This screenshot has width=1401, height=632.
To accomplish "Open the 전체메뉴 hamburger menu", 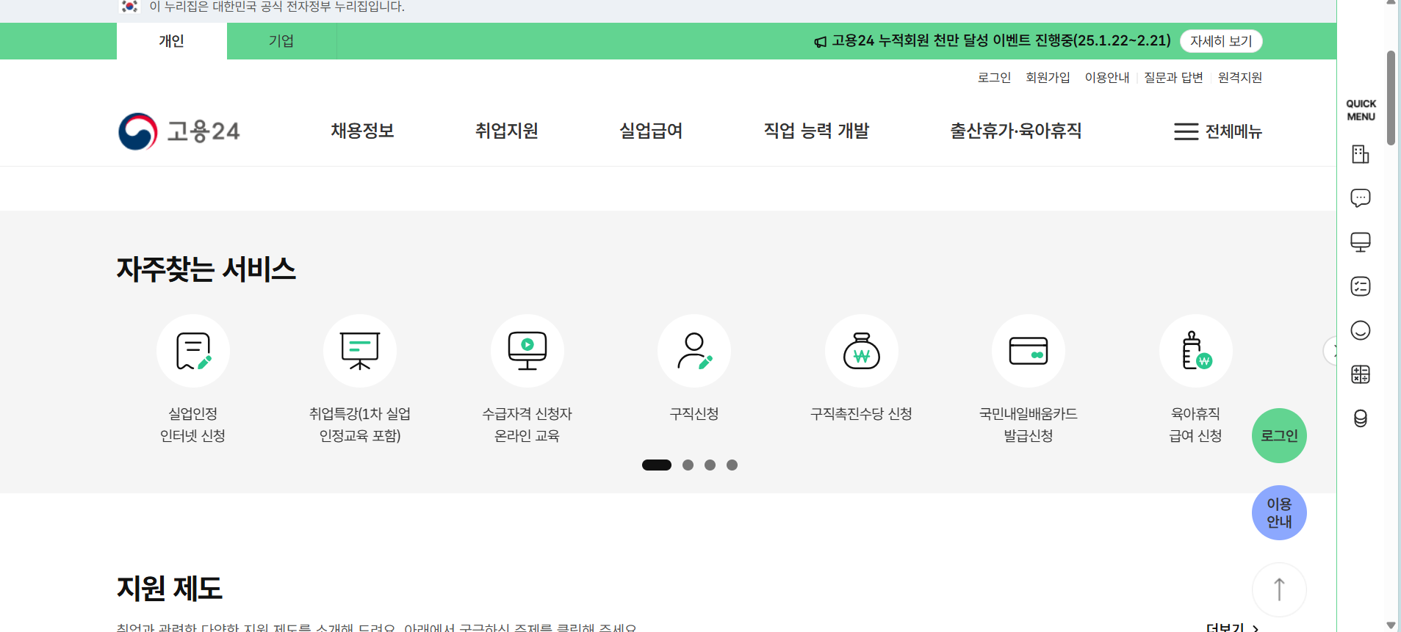I will click(x=1218, y=131).
